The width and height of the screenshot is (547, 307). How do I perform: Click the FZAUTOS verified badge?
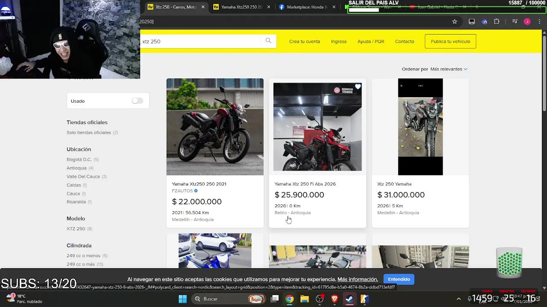(x=196, y=191)
